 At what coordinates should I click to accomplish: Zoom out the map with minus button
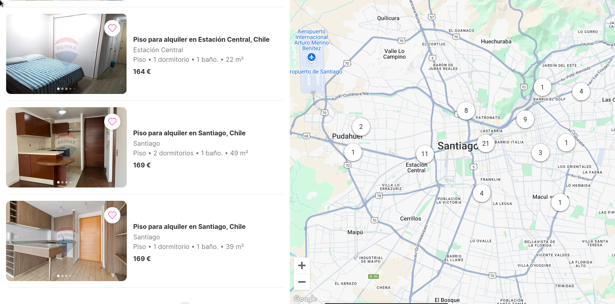coord(302,282)
